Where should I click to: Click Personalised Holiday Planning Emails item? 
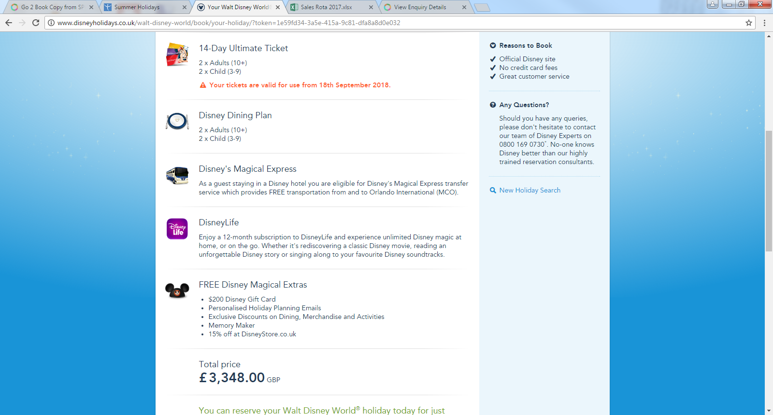click(265, 308)
